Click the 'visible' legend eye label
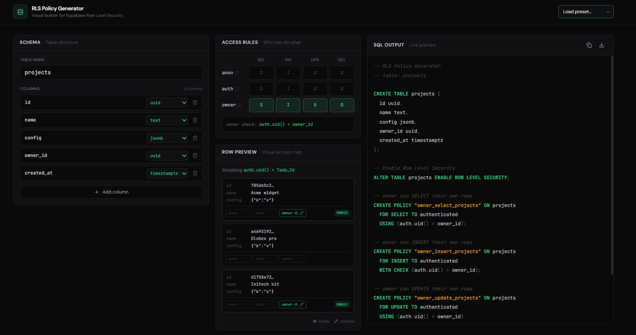 [x=321, y=321]
